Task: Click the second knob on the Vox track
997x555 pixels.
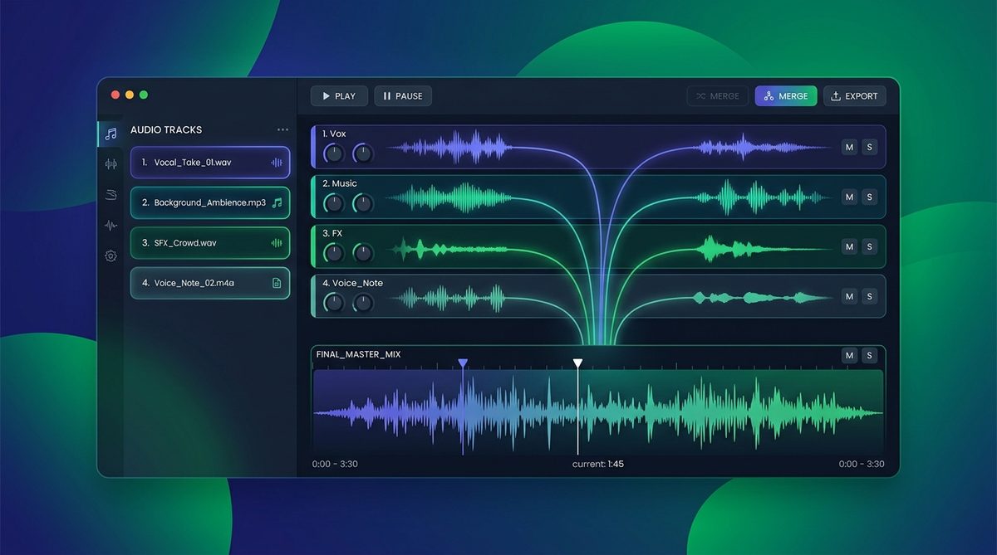Action: click(x=363, y=153)
